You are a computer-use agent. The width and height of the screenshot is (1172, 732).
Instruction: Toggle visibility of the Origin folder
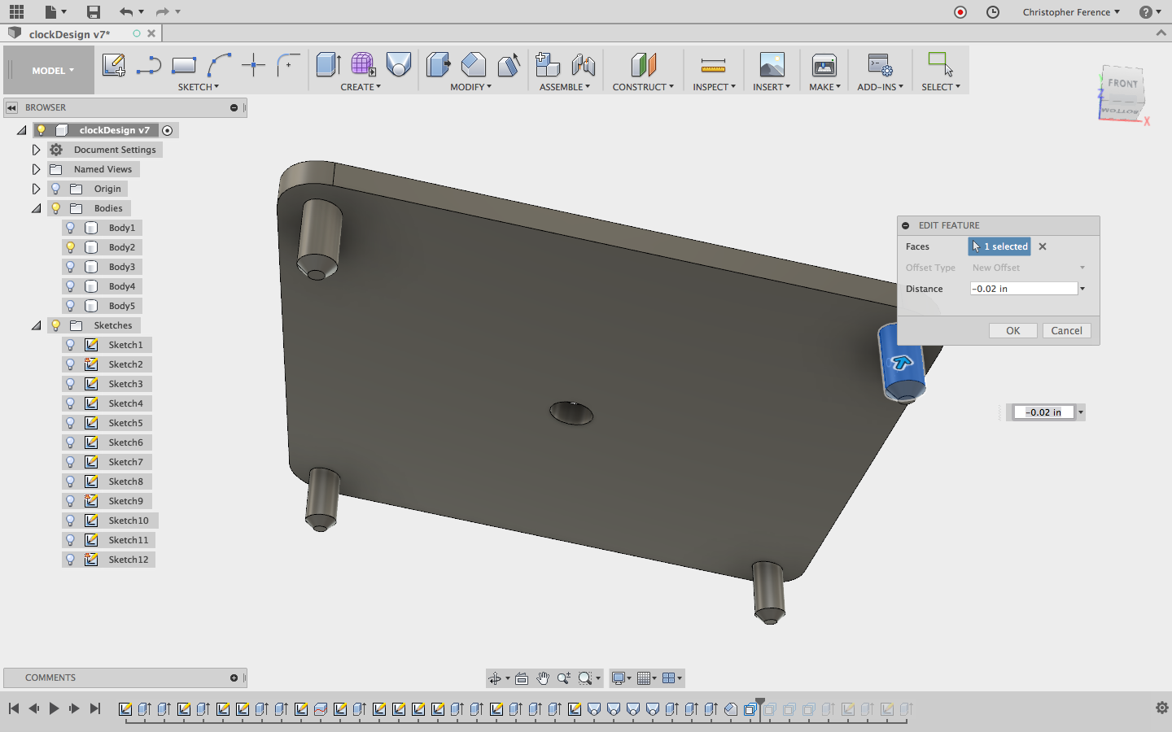(x=56, y=189)
